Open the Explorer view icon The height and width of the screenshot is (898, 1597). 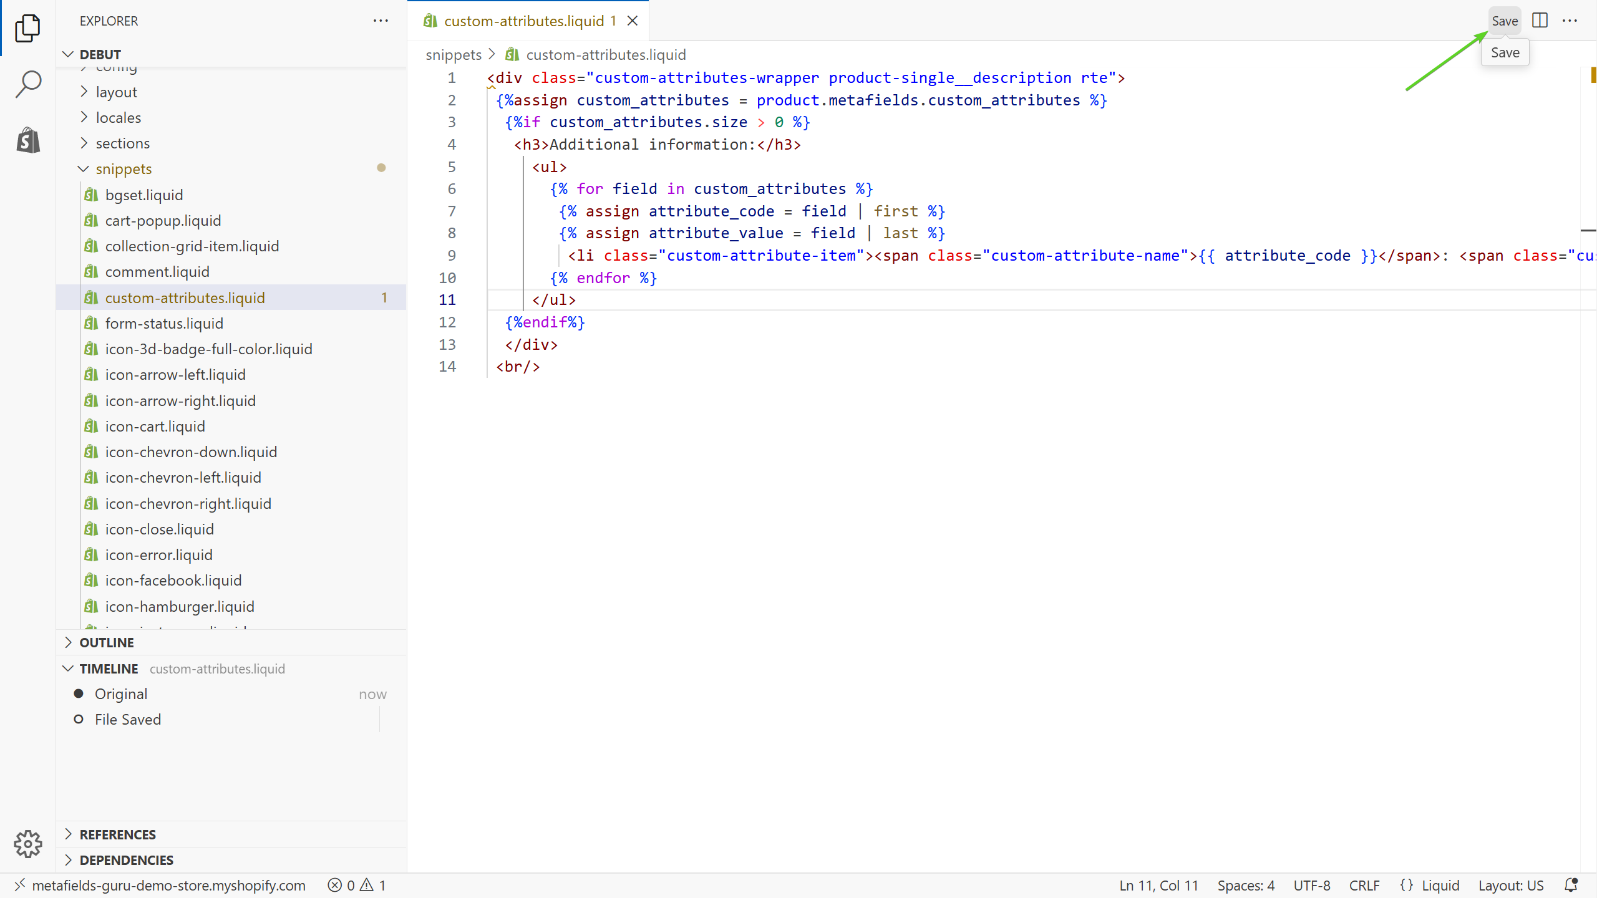point(27,28)
